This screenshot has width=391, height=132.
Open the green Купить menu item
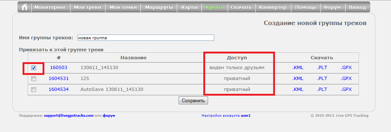coord(215,7)
